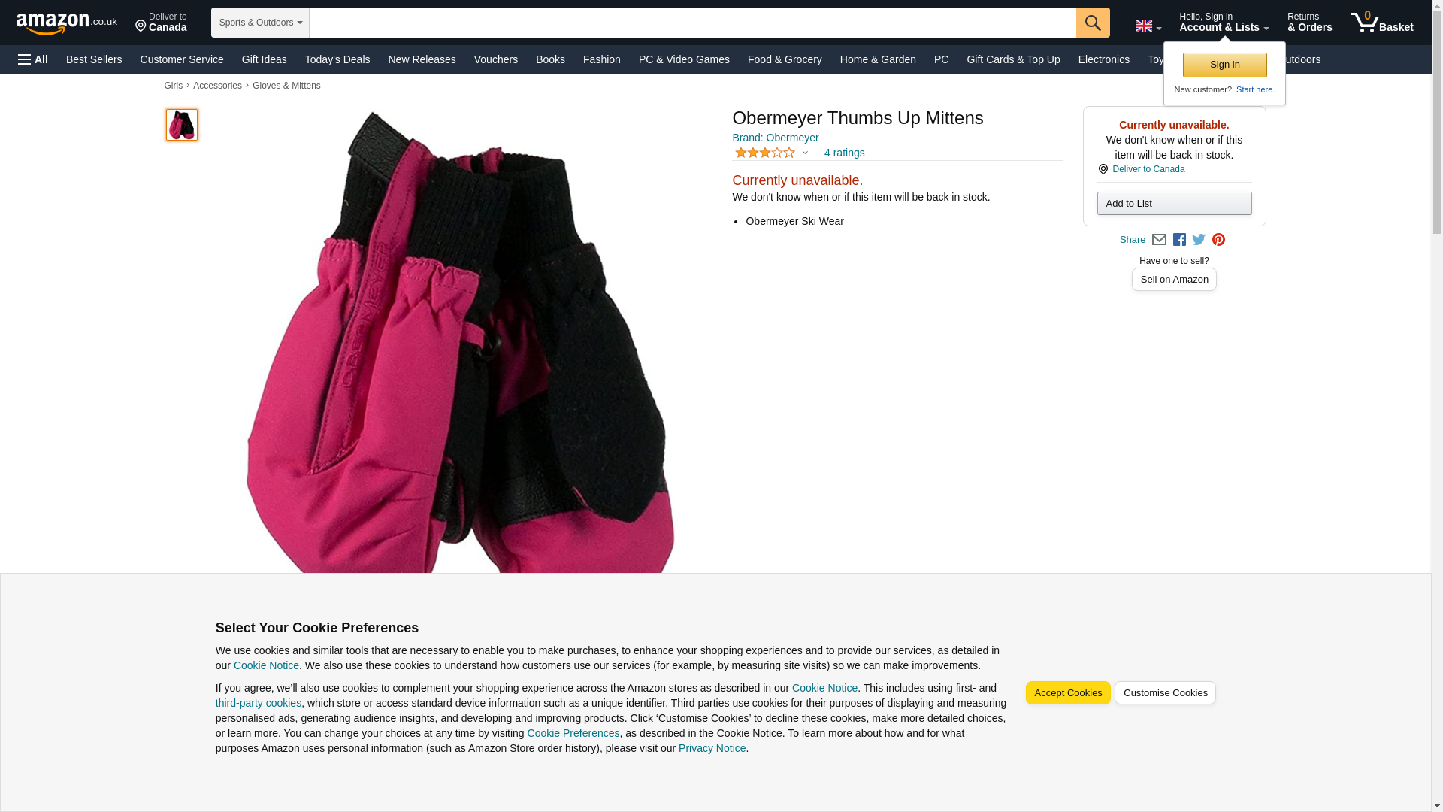The image size is (1443, 812).
Task: Click the yellow Sign in button
Action: 1224,65
